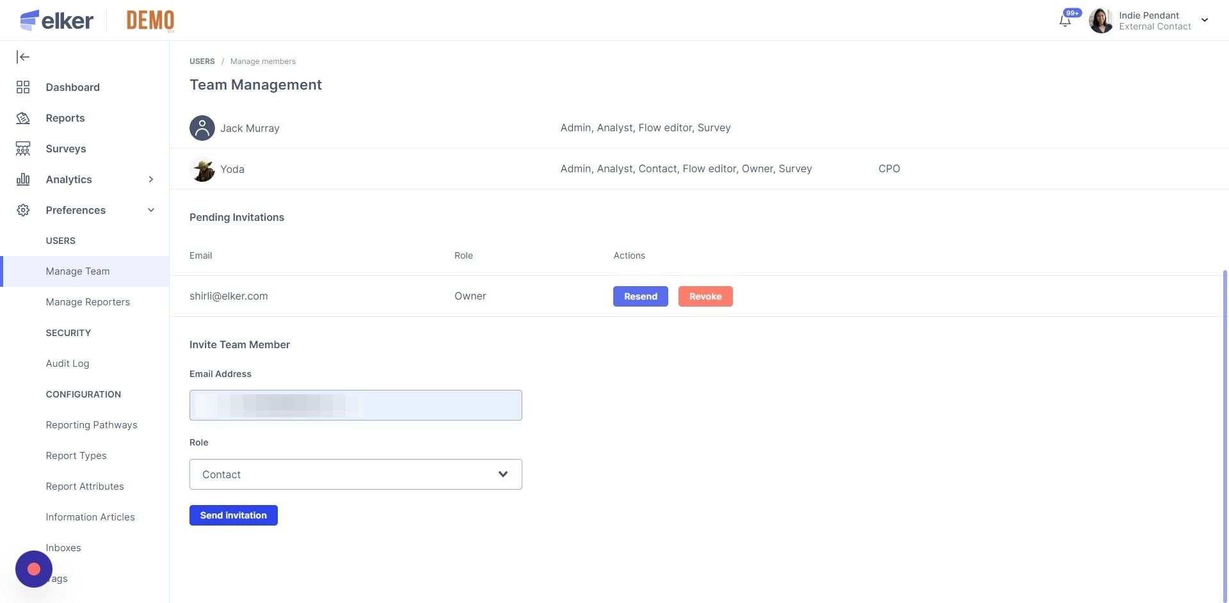This screenshot has height=603, width=1229.
Task: Revoke the pending Owner invitation
Action: [705, 296]
